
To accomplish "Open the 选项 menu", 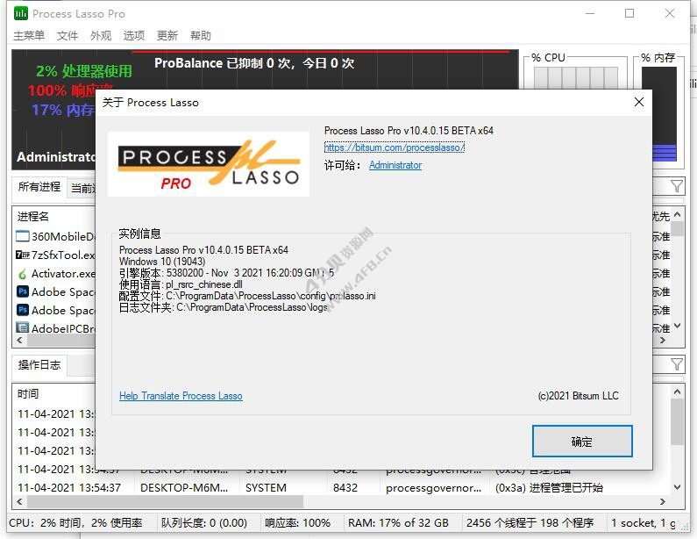I will coord(134,36).
